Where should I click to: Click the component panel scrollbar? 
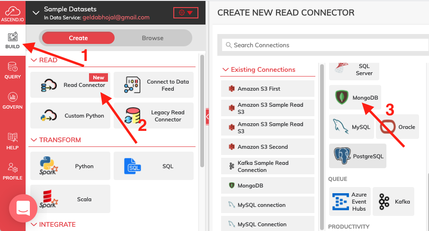[x=202, y=111]
